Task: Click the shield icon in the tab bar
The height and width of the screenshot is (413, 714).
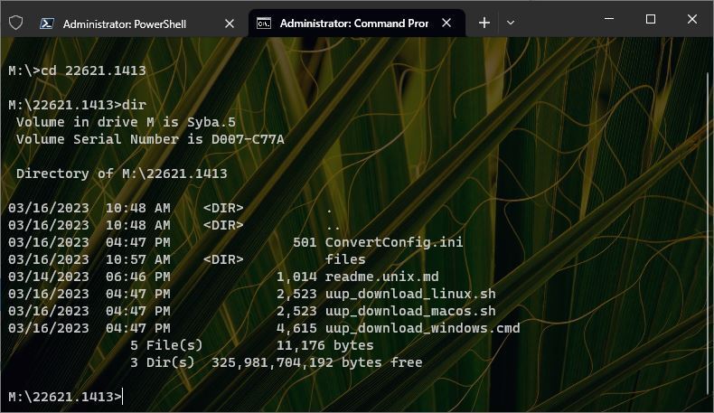Action: pyautogui.click(x=16, y=23)
